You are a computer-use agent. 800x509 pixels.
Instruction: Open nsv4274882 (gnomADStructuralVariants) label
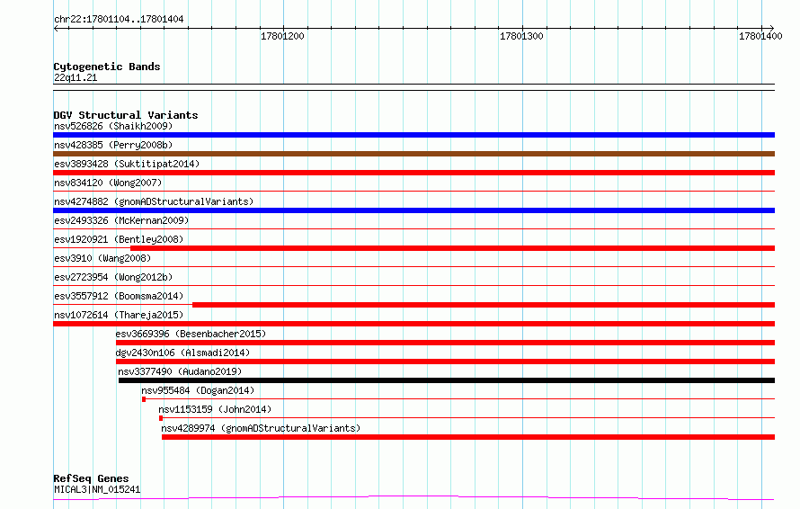154,201
